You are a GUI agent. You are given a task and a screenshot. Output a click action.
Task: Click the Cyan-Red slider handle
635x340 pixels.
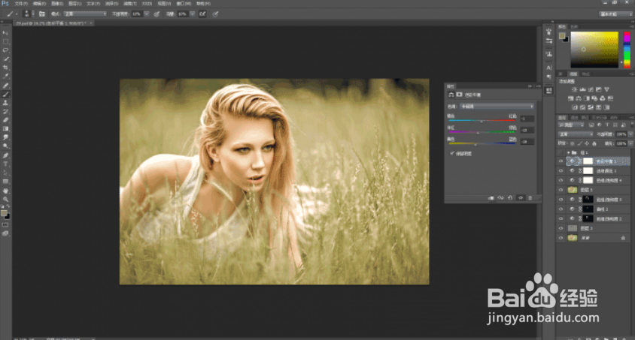tap(482, 121)
